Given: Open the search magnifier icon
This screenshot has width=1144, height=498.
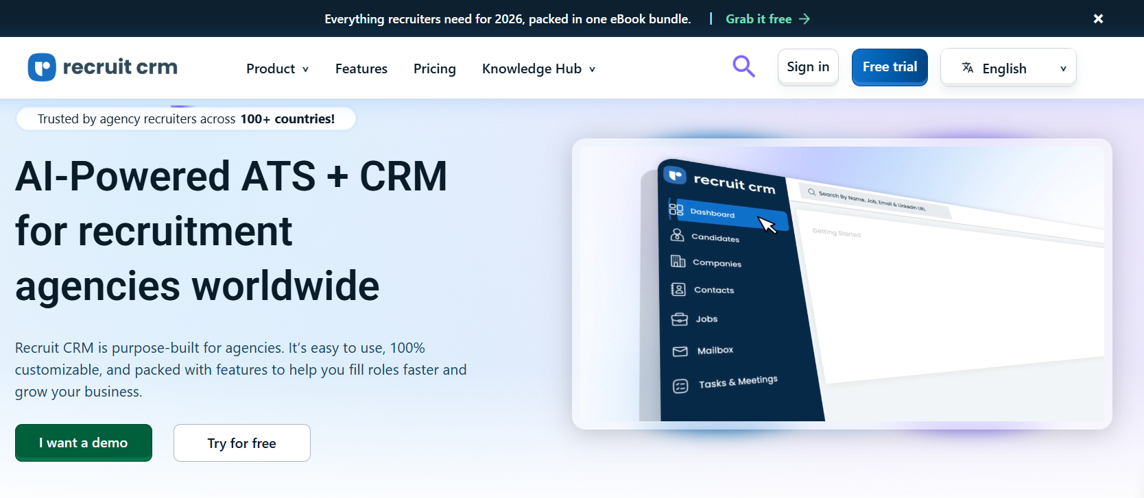Looking at the screenshot, I should [x=743, y=66].
